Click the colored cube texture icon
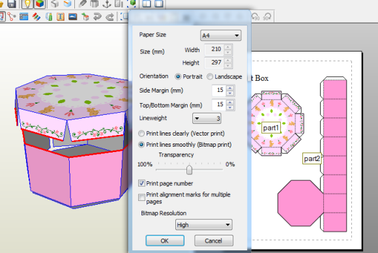The image size is (378, 253). coord(40,4)
